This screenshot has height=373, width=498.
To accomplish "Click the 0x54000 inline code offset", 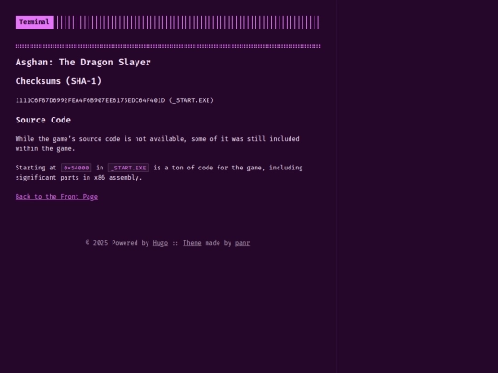I will point(77,168).
